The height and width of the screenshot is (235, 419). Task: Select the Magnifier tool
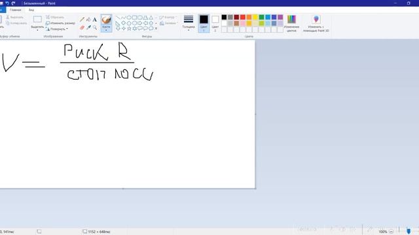pyautogui.click(x=95, y=27)
